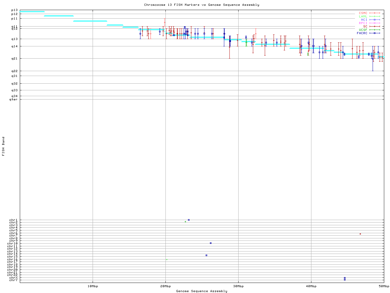Viewport: 390px width, 293px height.
Task: Click the RPCI magenta cross symbol in the legend
Action: click(x=374, y=23)
